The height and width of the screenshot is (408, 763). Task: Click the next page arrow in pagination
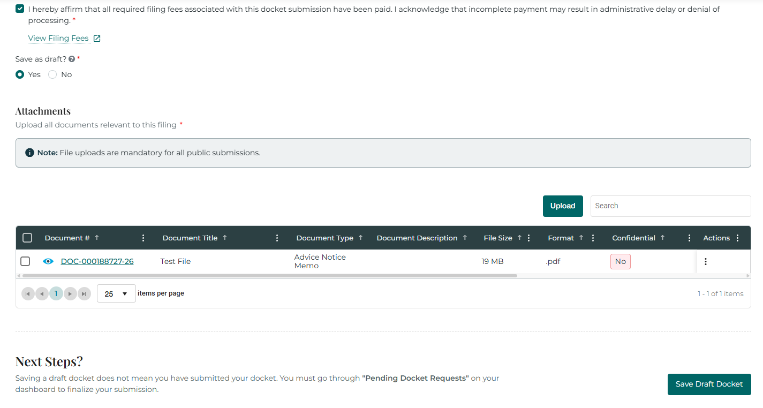pyautogui.click(x=70, y=293)
